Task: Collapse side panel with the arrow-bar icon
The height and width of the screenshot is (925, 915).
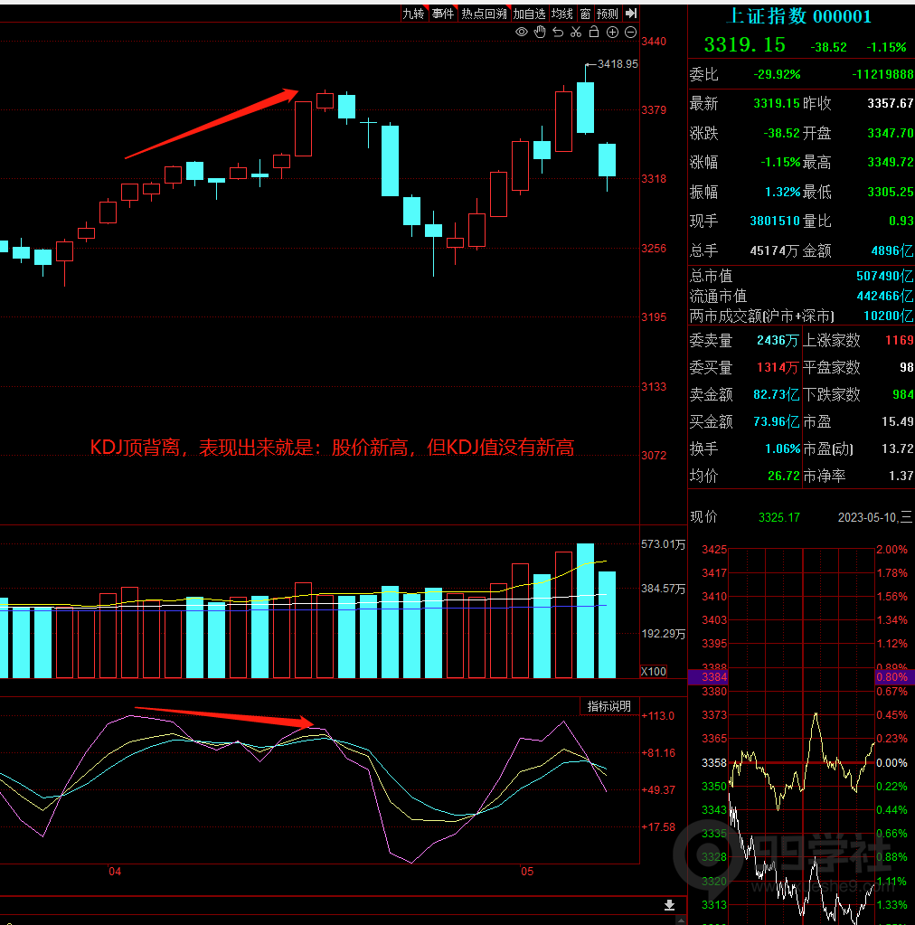Action: tap(631, 14)
